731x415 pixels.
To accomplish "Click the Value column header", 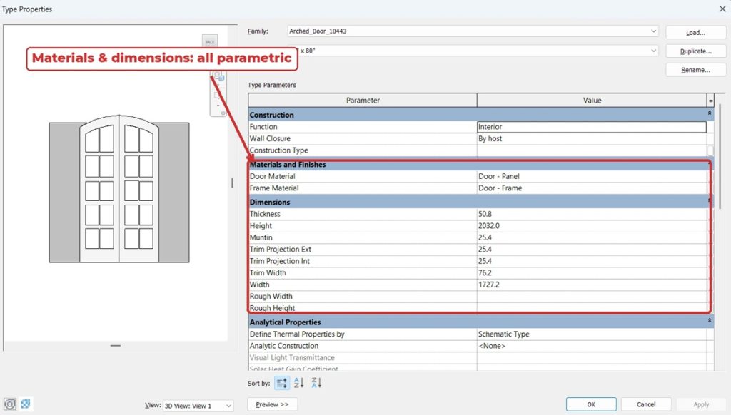I will [592, 100].
